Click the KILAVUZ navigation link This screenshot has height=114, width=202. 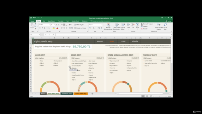pyautogui.click(x=100, y=41)
